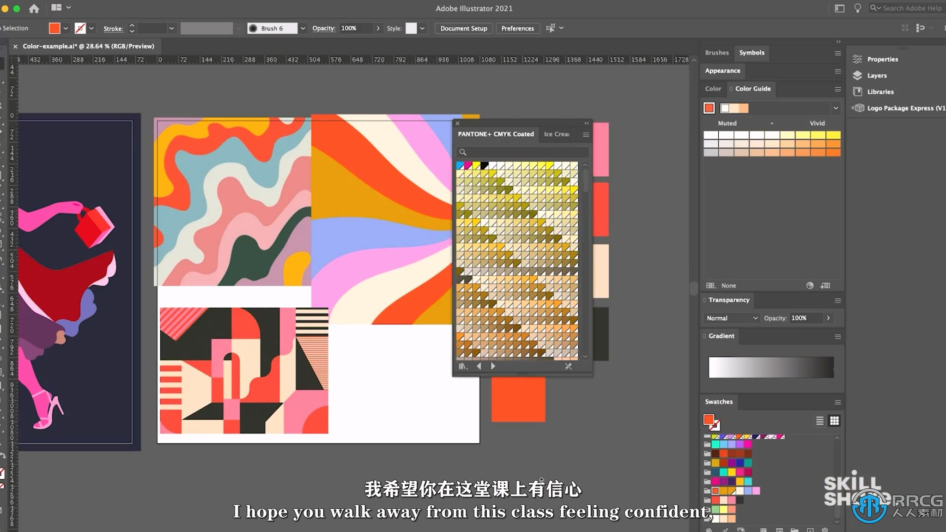Viewport: 946px width, 532px height.
Task: Click the Discover lightbulb icon
Action: pyautogui.click(x=857, y=8)
